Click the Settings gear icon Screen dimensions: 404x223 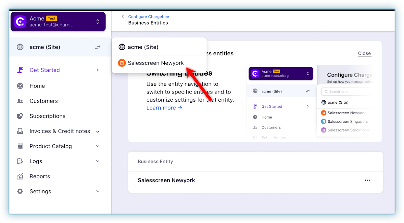(20, 191)
